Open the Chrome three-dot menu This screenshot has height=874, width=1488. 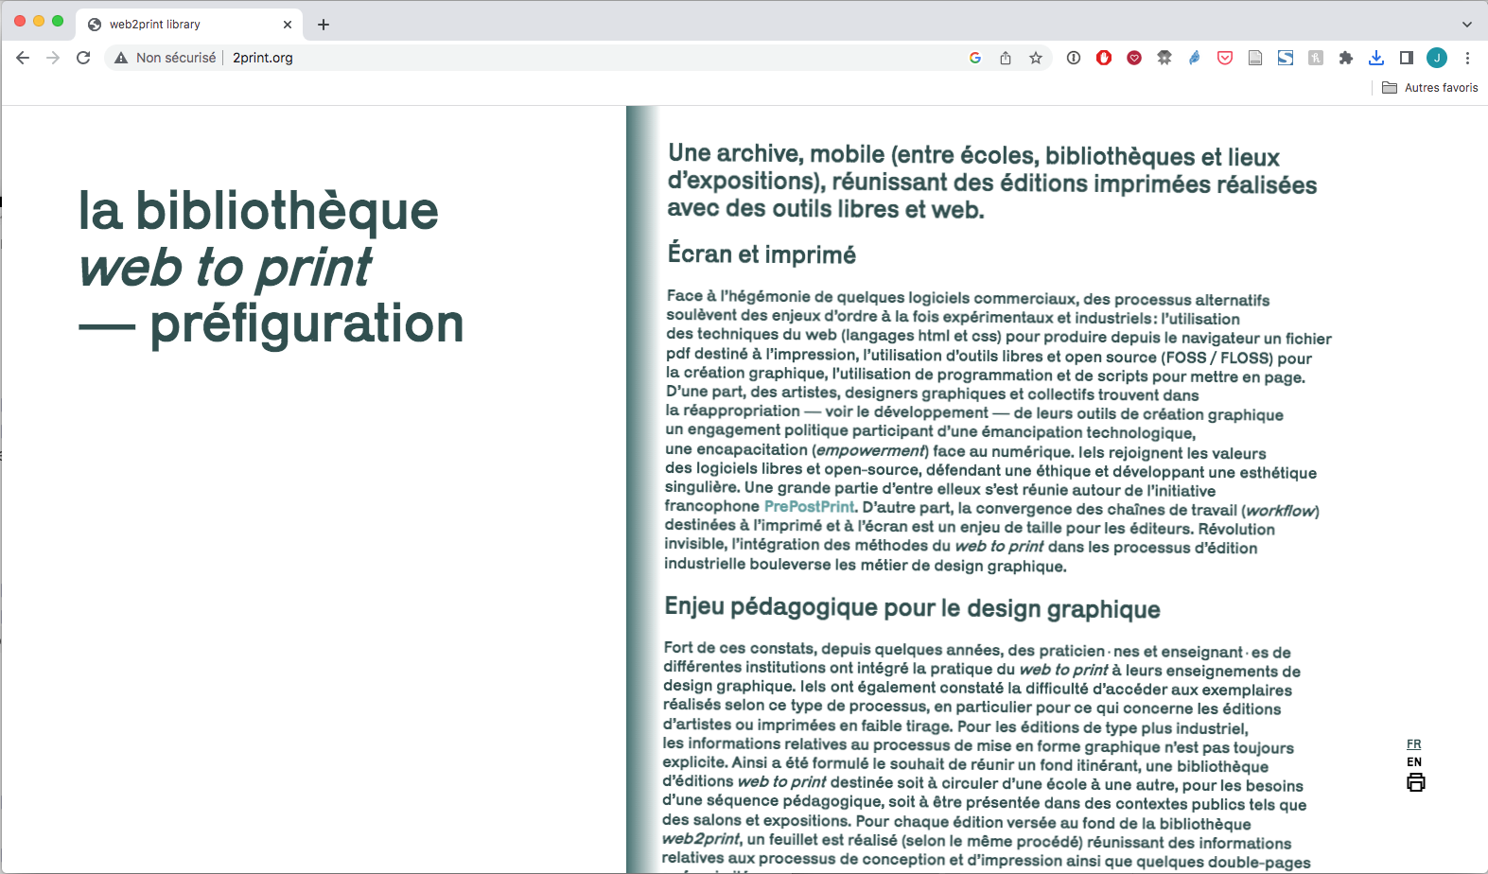[x=1467, y=59]
